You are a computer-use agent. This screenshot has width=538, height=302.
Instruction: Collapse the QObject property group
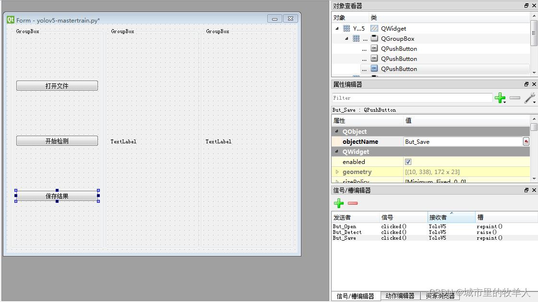tap(336, 131)
